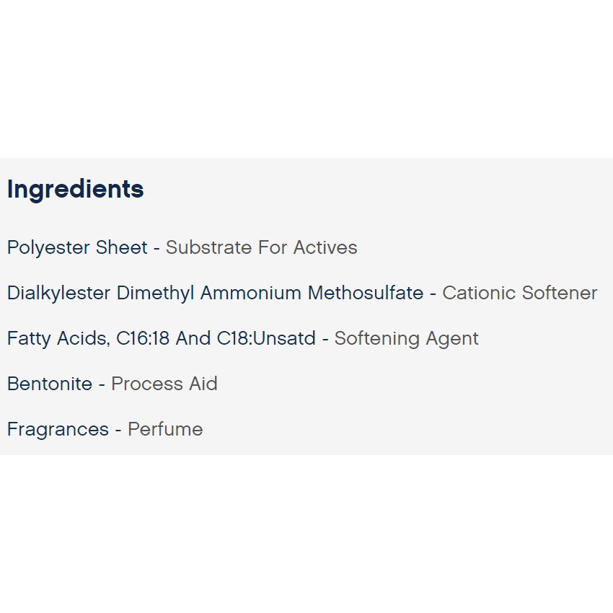Click the word Actives
Viewport: 613px width, 613px height.
(x=325, y=247)
